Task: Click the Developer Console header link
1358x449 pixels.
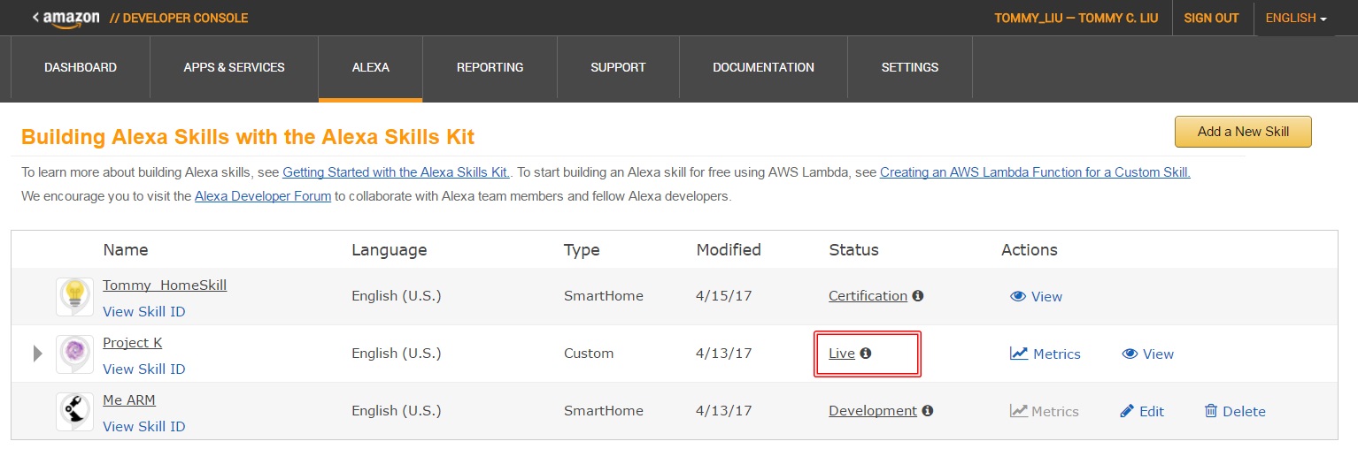Action: (179, 19)
